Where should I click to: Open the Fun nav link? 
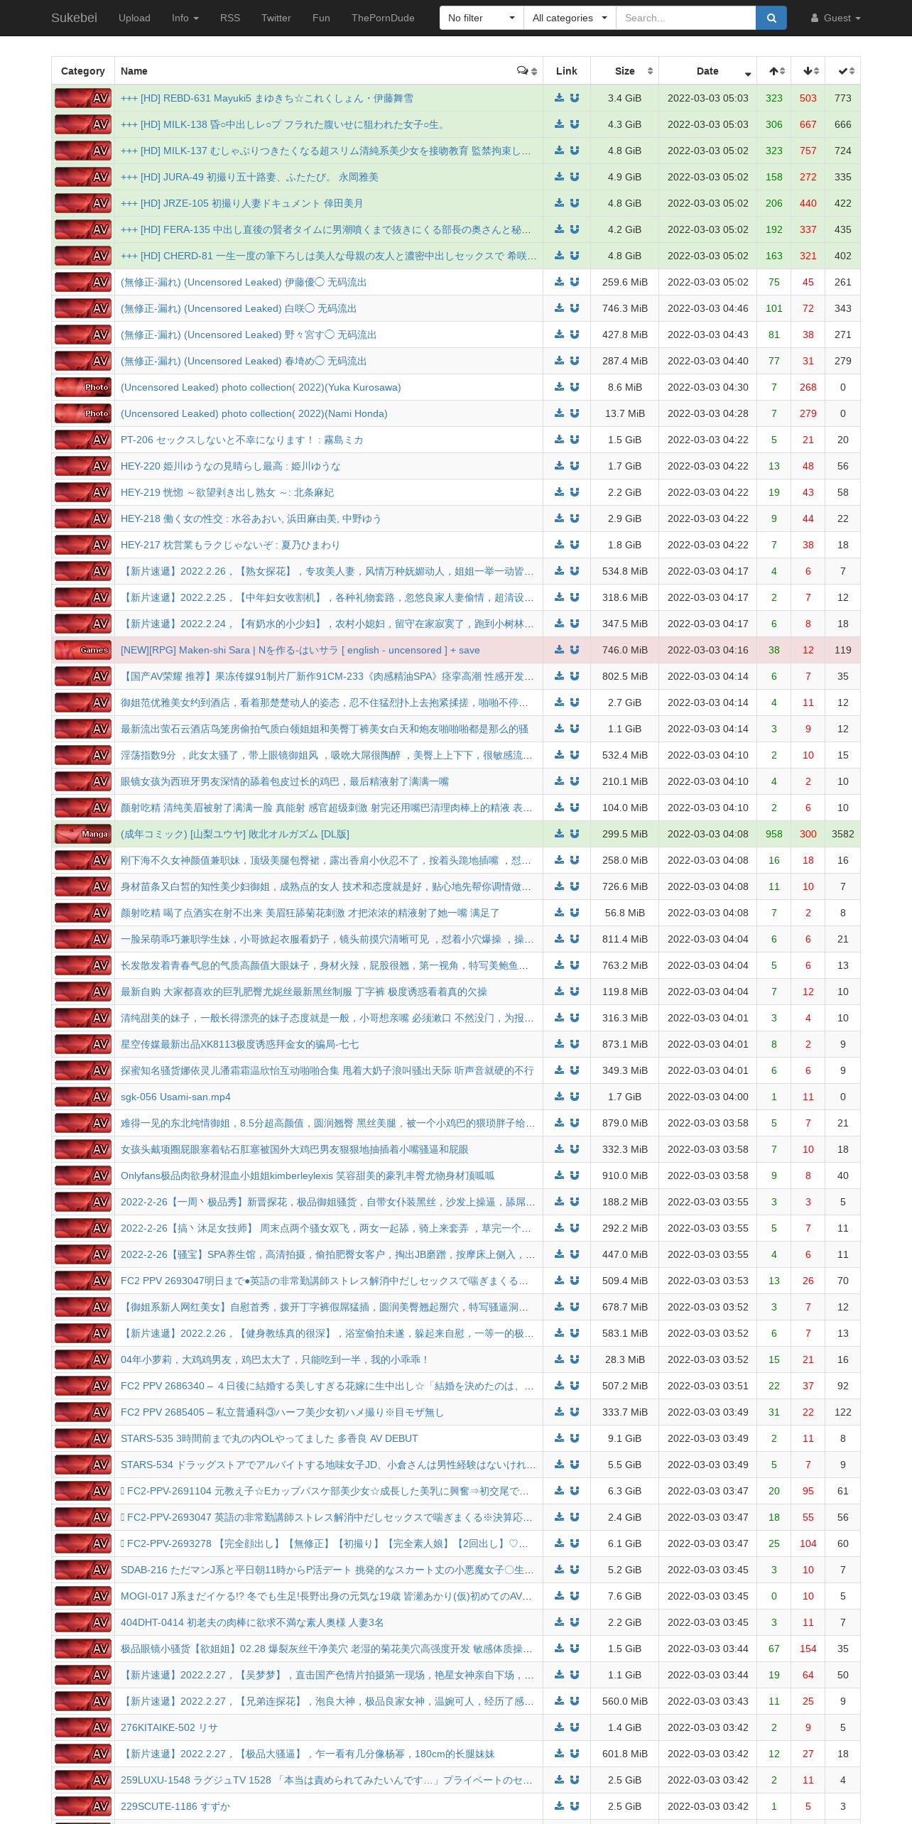321,18
